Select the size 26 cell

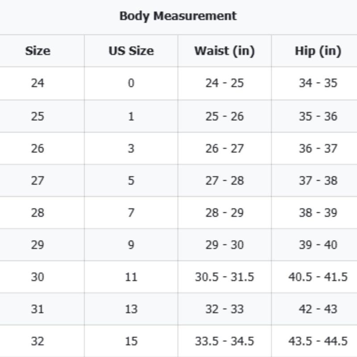[37, 148]
